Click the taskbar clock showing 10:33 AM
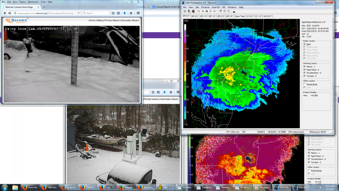Image resolution: width=339 pixels, height=191 pixels. click(x=330, y=187)
